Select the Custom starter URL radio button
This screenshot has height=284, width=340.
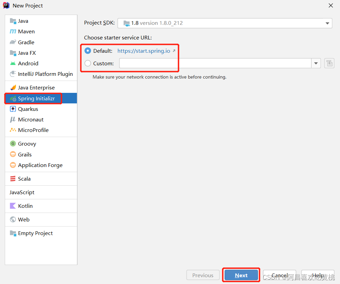87,63
